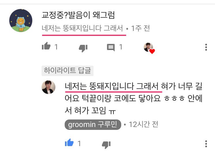Click mentioned username at start of reply
This screenshot has width=215, height=151.
click(112, 86)
